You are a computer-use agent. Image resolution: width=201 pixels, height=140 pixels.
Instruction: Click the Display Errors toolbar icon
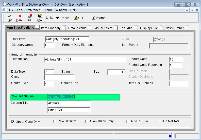coord(30,16)
